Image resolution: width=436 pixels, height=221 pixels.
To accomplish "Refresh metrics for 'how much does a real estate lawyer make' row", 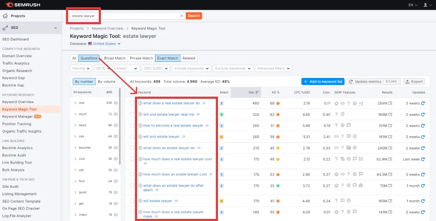I will 423,212.
